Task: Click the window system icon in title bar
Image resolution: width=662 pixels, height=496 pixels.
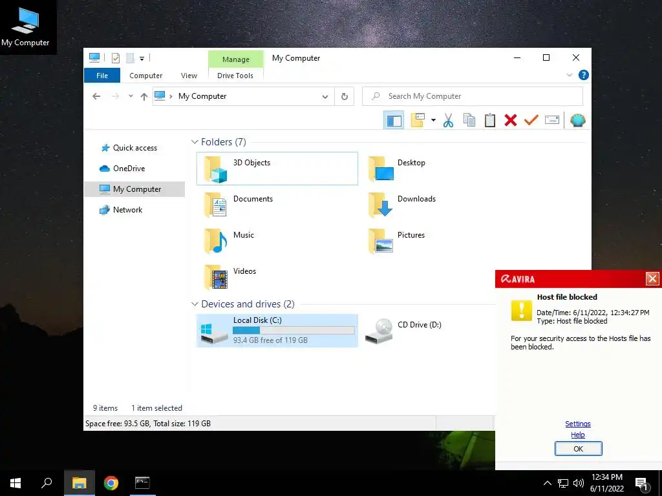Action: [94, 57]
